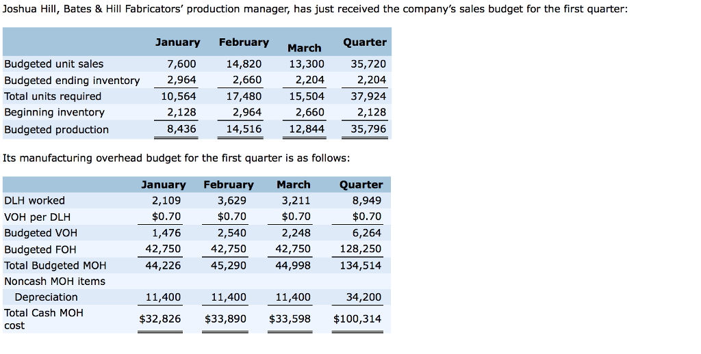This screenshot has height=354, width=701.
Task: Click February total units required 17,480
Action: pyautogui.click(x=244, y=96)
